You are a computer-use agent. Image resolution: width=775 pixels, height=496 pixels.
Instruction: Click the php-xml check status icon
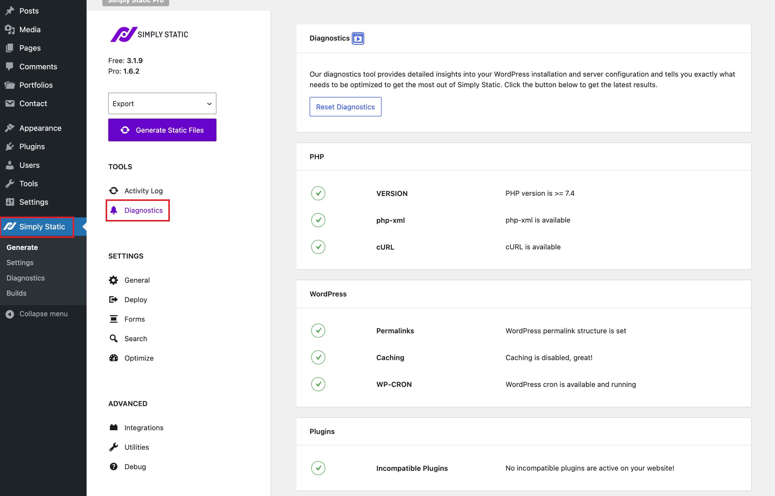click(x=318, y=220)
